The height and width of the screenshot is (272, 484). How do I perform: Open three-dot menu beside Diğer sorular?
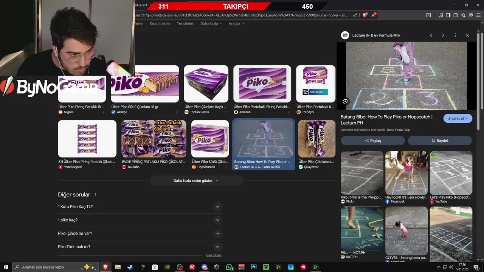pos(95,195)
